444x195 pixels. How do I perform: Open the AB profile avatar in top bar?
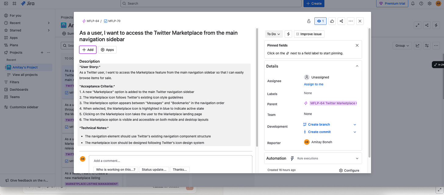438,3
